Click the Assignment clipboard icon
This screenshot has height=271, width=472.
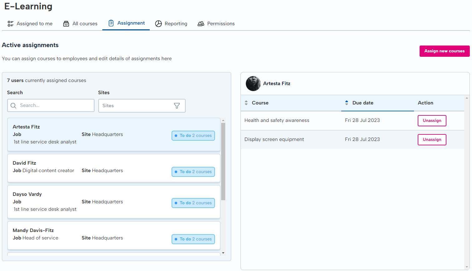pyautogui.click(x=111, y=23)
